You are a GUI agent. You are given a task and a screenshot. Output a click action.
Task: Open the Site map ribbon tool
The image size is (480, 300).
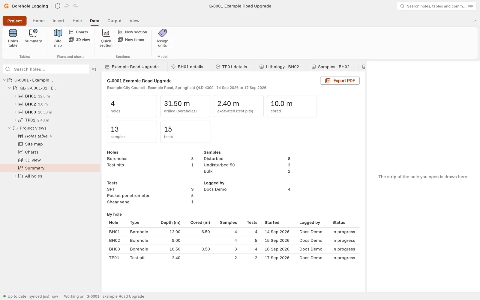click(x=58, y=38)
